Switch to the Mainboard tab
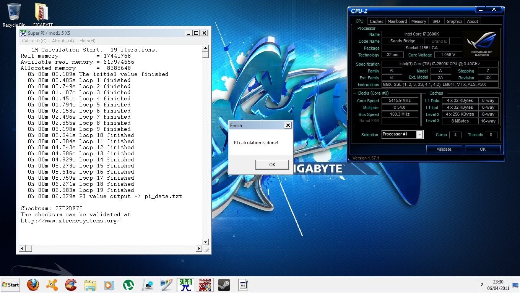 coord(397,21)
